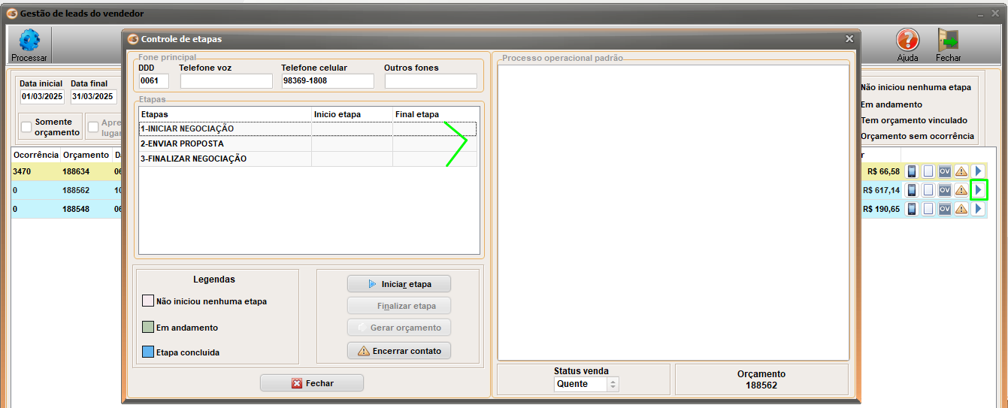Click the Fechar door icon in toolbar
1008x408 pixels.
pyautogui.click(x=948, y=41)
